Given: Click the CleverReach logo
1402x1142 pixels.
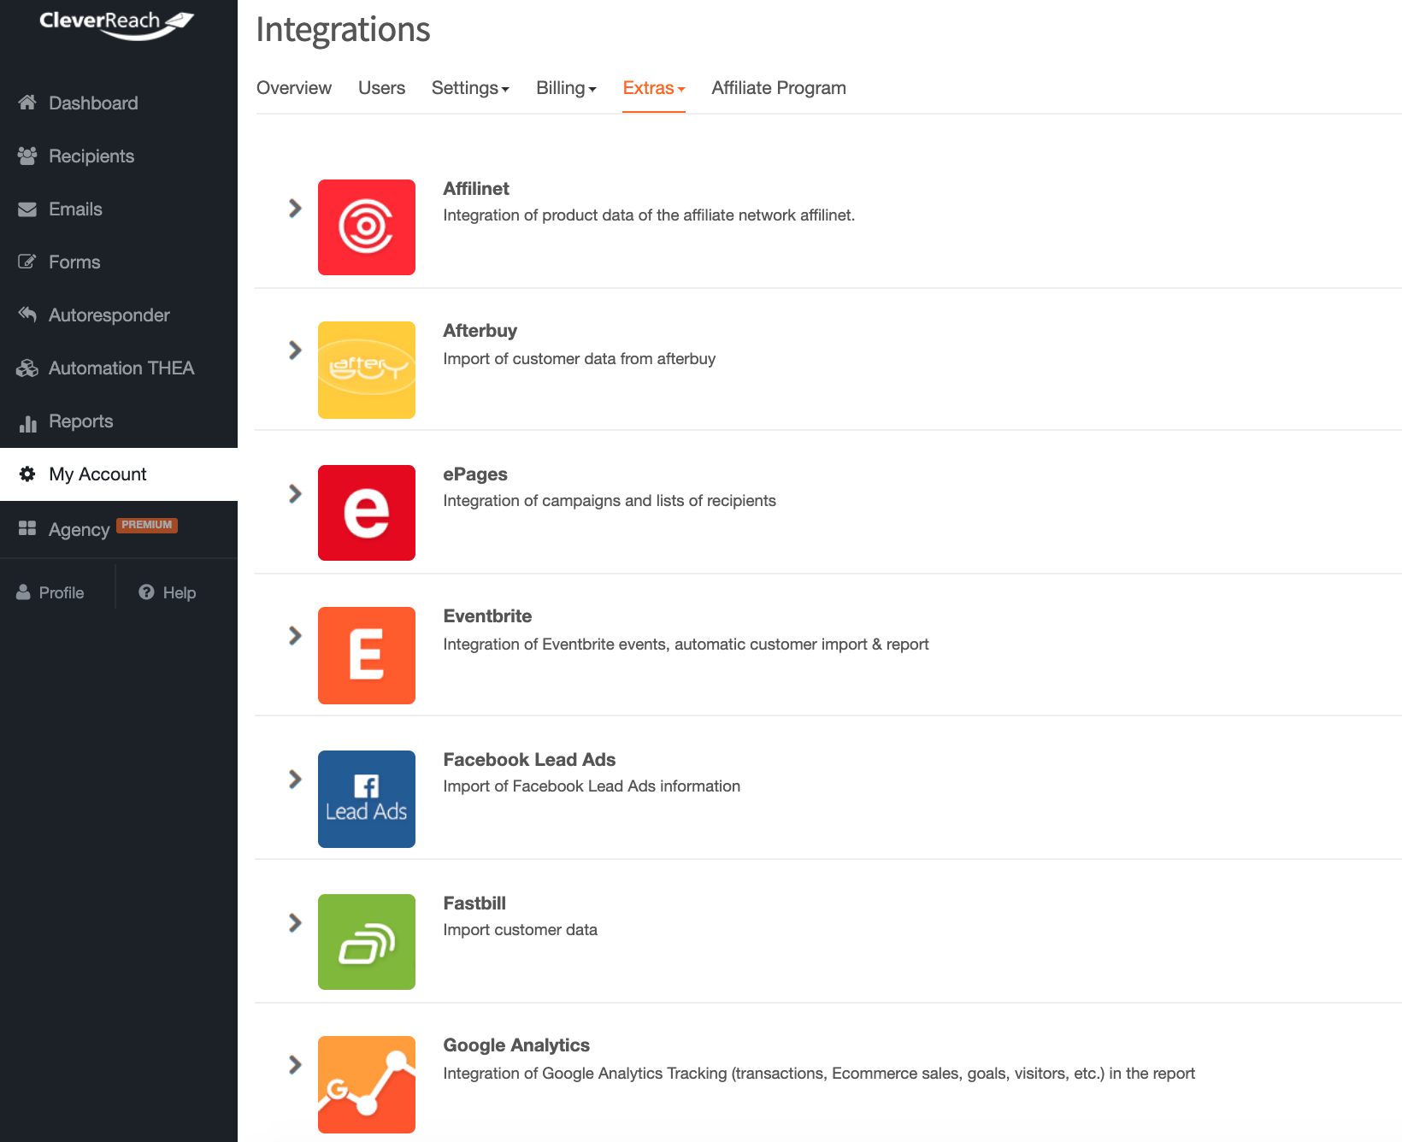Looking at the screenshot, I should (x=117, y=24).
